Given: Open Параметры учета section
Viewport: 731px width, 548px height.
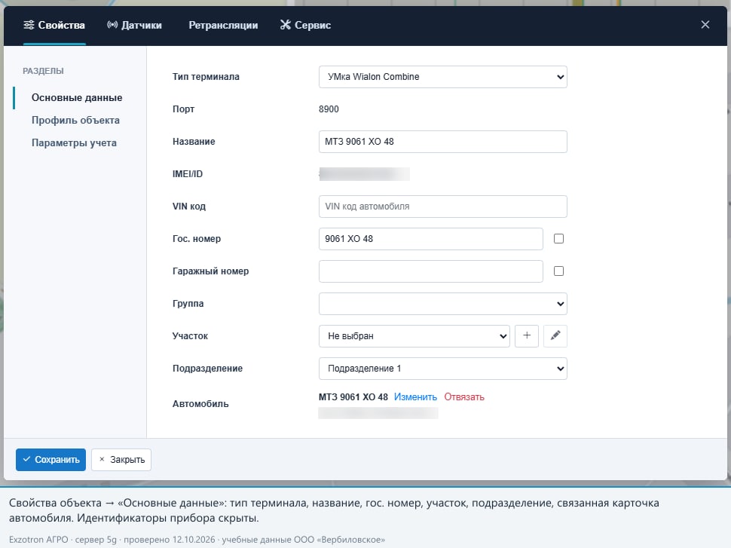Looking at the screenshot, I should (74, 142).
